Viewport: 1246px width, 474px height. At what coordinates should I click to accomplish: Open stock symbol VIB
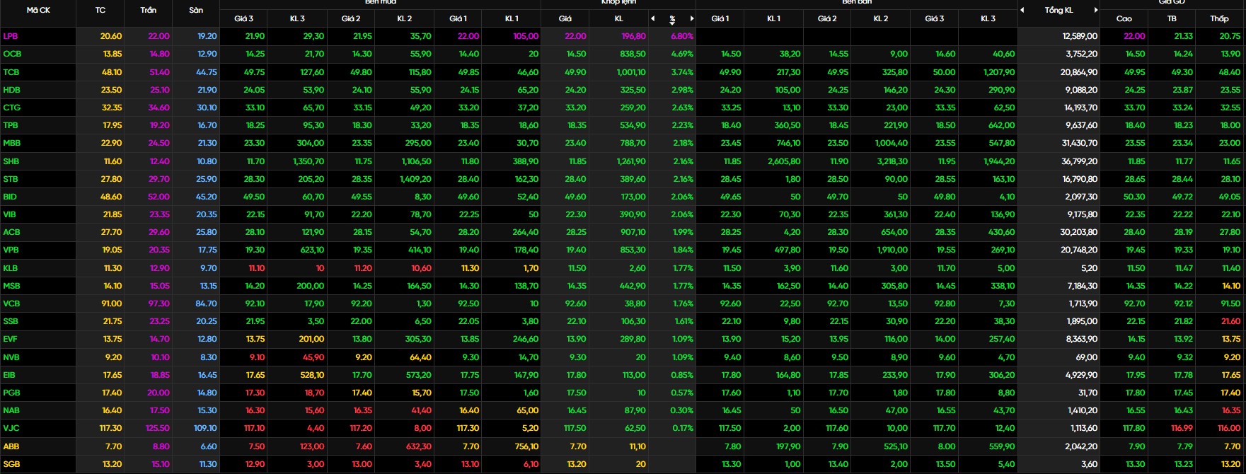click(x=10, y=214)
